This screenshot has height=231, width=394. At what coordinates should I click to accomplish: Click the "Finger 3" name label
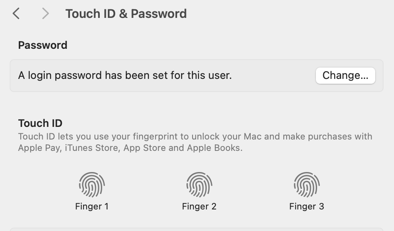click(306, 207)
